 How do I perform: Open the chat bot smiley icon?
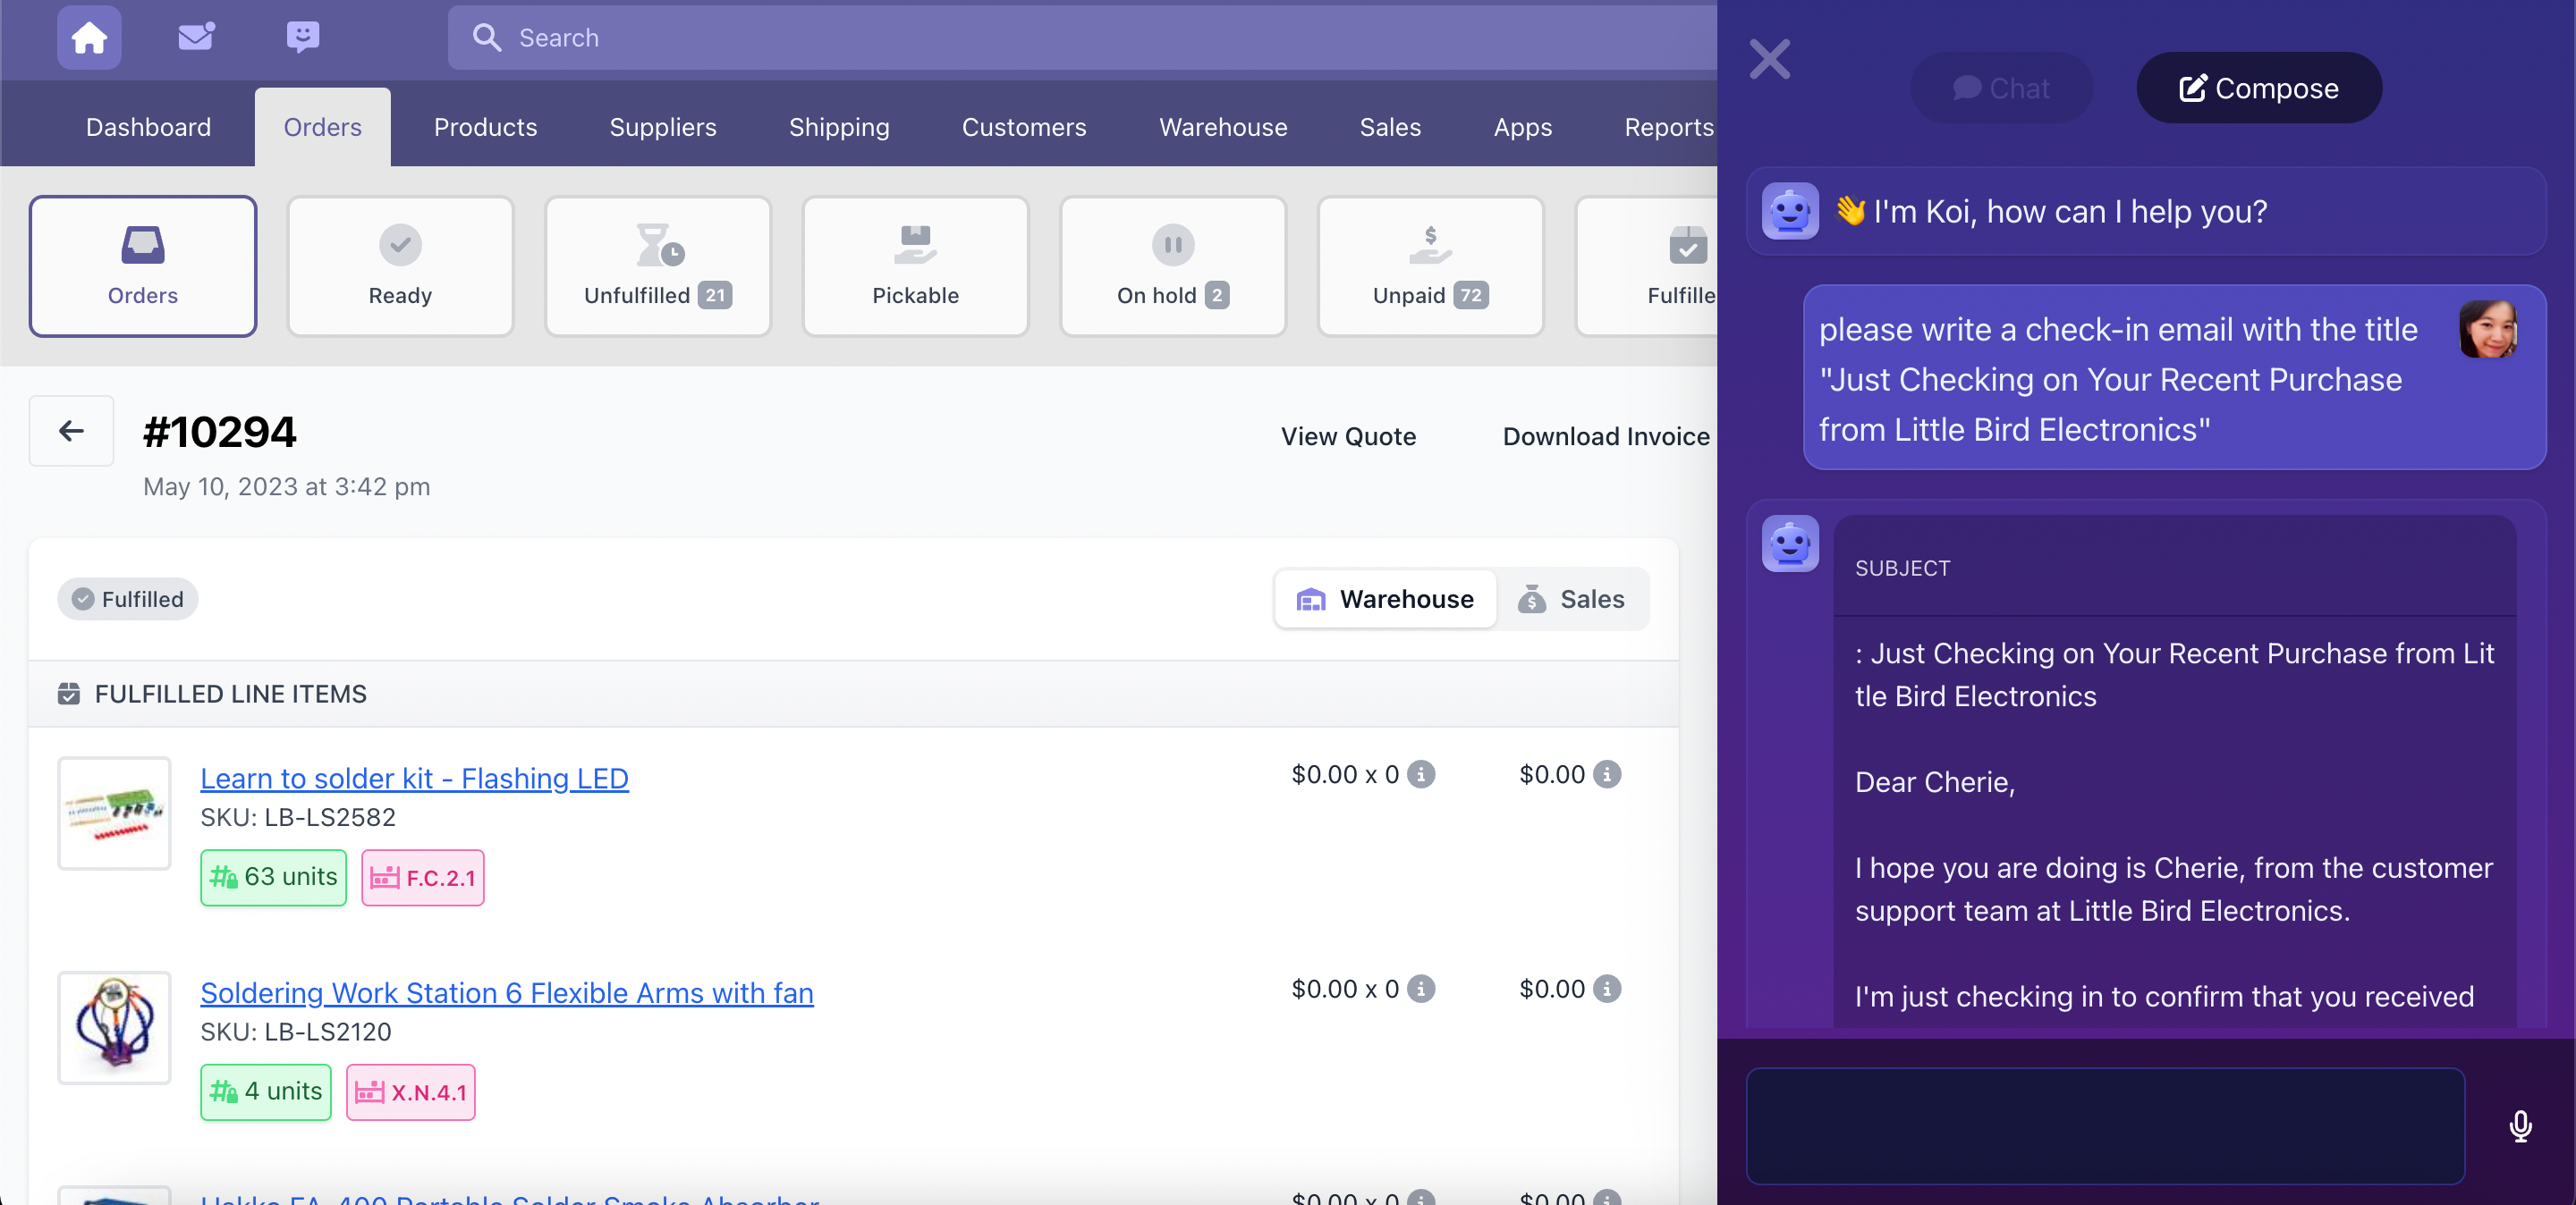point(303,37)
